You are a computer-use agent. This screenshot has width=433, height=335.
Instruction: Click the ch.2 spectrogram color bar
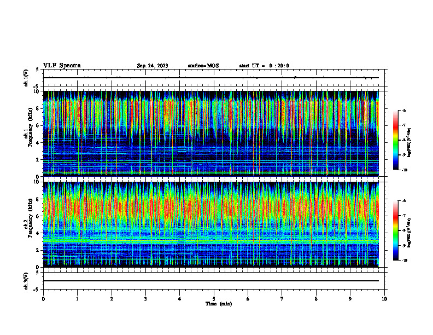395,230
